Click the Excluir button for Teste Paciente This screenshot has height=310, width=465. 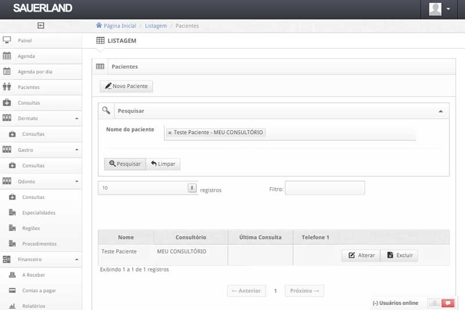coord(399,255)
